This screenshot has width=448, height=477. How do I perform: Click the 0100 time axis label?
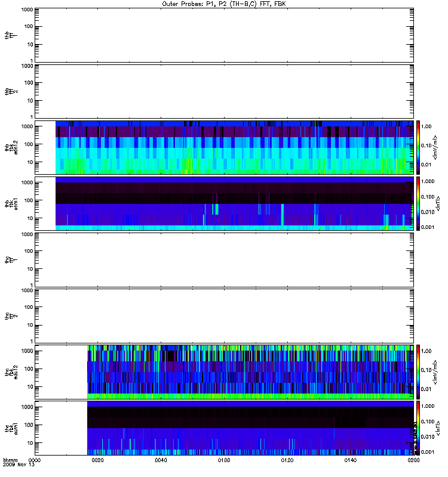[224, 460]
